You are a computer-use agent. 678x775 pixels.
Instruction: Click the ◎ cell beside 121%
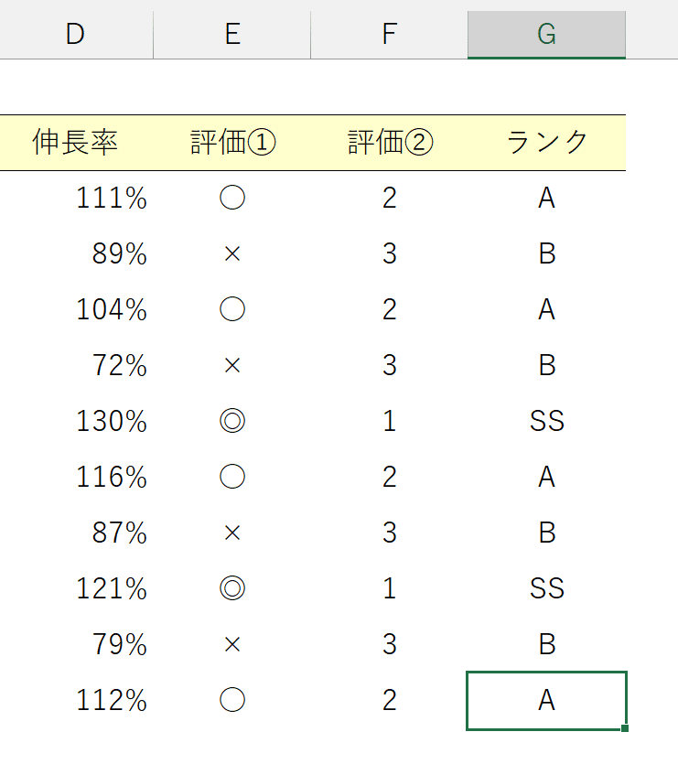coord(232,588)
